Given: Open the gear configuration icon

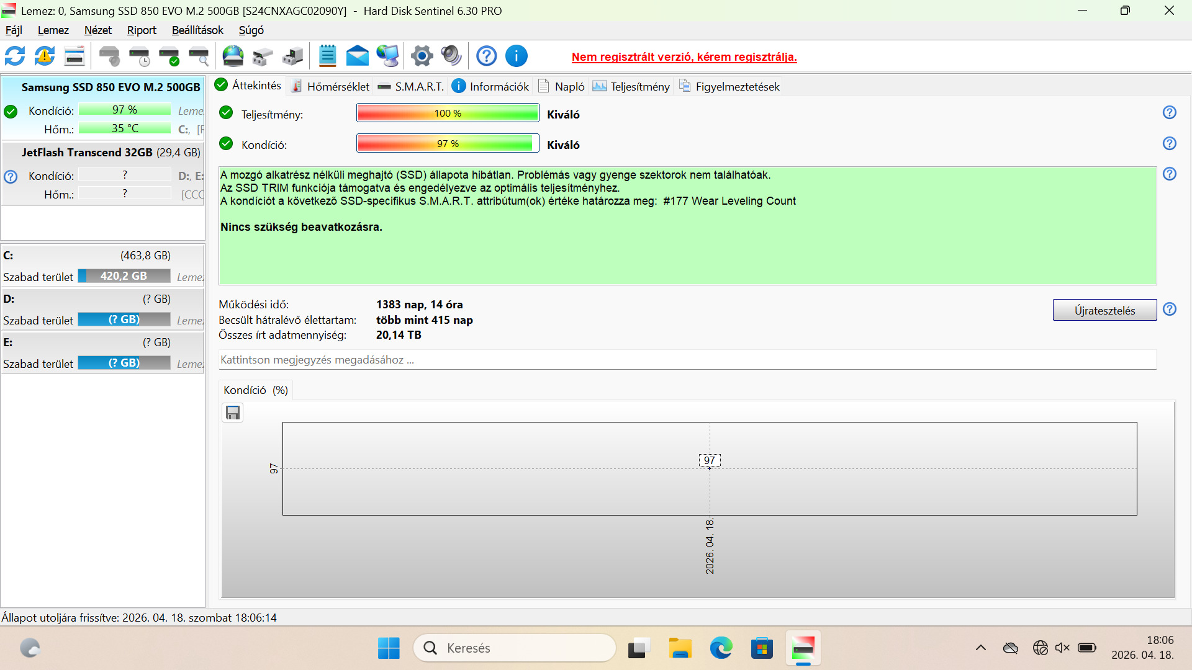Looking at the screenshot, I should pyautogui.click(x=422, y=56).
